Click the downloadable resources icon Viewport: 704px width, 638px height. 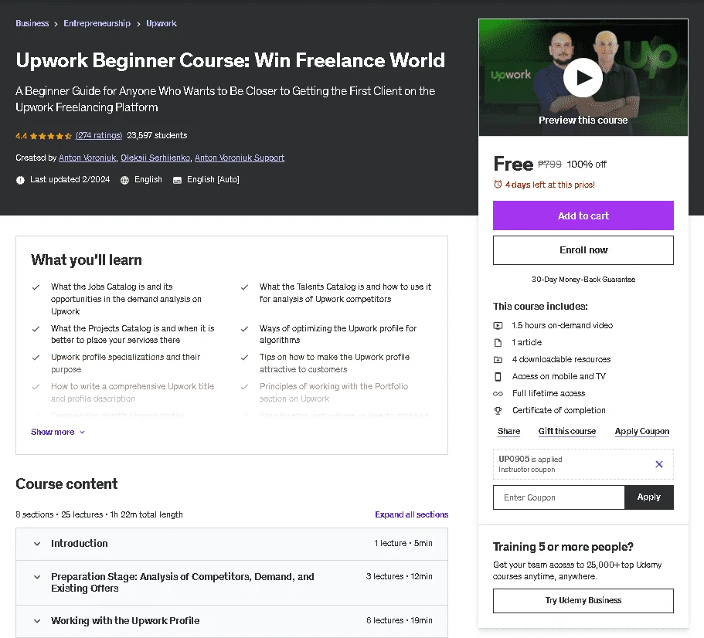pos(498,359)
